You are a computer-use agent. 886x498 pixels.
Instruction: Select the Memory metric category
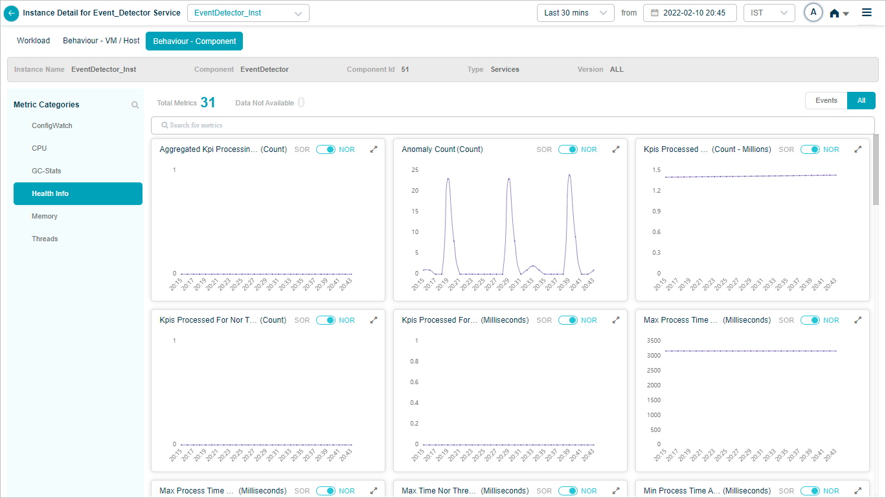tap(45, 216)
